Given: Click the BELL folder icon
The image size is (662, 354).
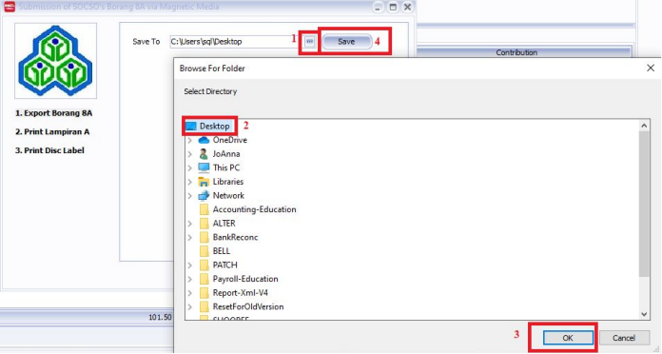Looking at the screenshot, I should coord(204,251).
